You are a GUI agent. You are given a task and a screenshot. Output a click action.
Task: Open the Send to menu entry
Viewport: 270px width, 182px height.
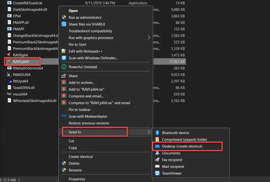click(x=106, y=132)
